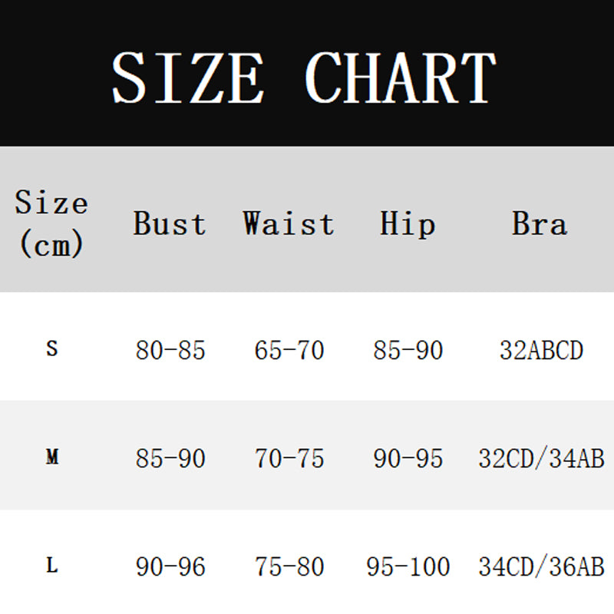614x614 pixels.
Task: Select the 32ABCD bra size cell
Action: [542, 350]
